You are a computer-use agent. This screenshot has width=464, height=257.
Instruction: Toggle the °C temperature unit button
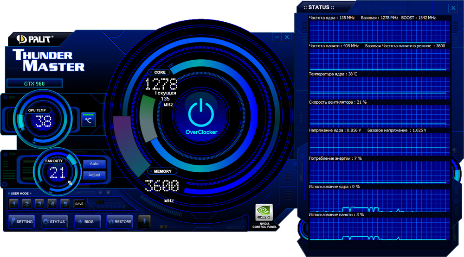[x=88, y=119]
